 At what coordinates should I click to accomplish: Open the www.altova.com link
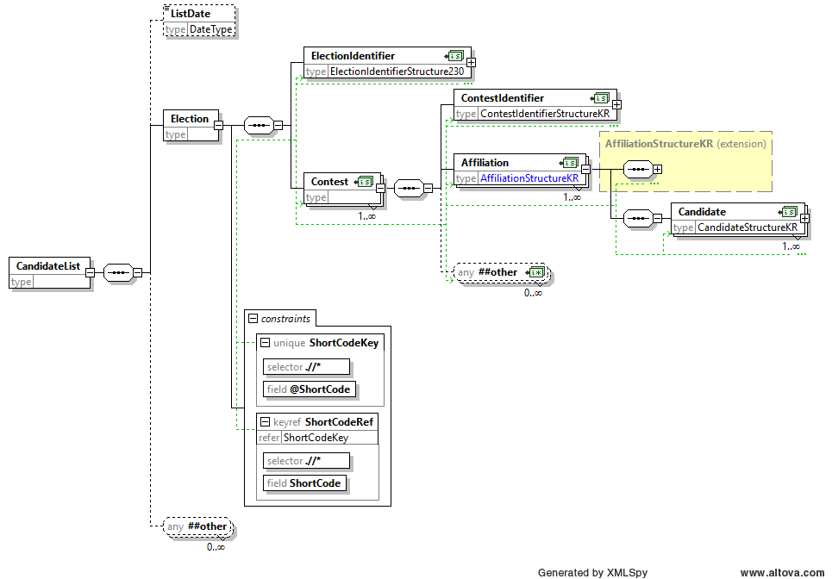(782, 573)
